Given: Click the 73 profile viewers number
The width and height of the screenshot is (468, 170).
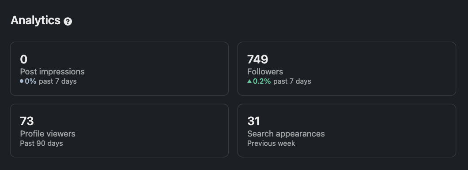Looking at the screenshot, I should [27, 121].
